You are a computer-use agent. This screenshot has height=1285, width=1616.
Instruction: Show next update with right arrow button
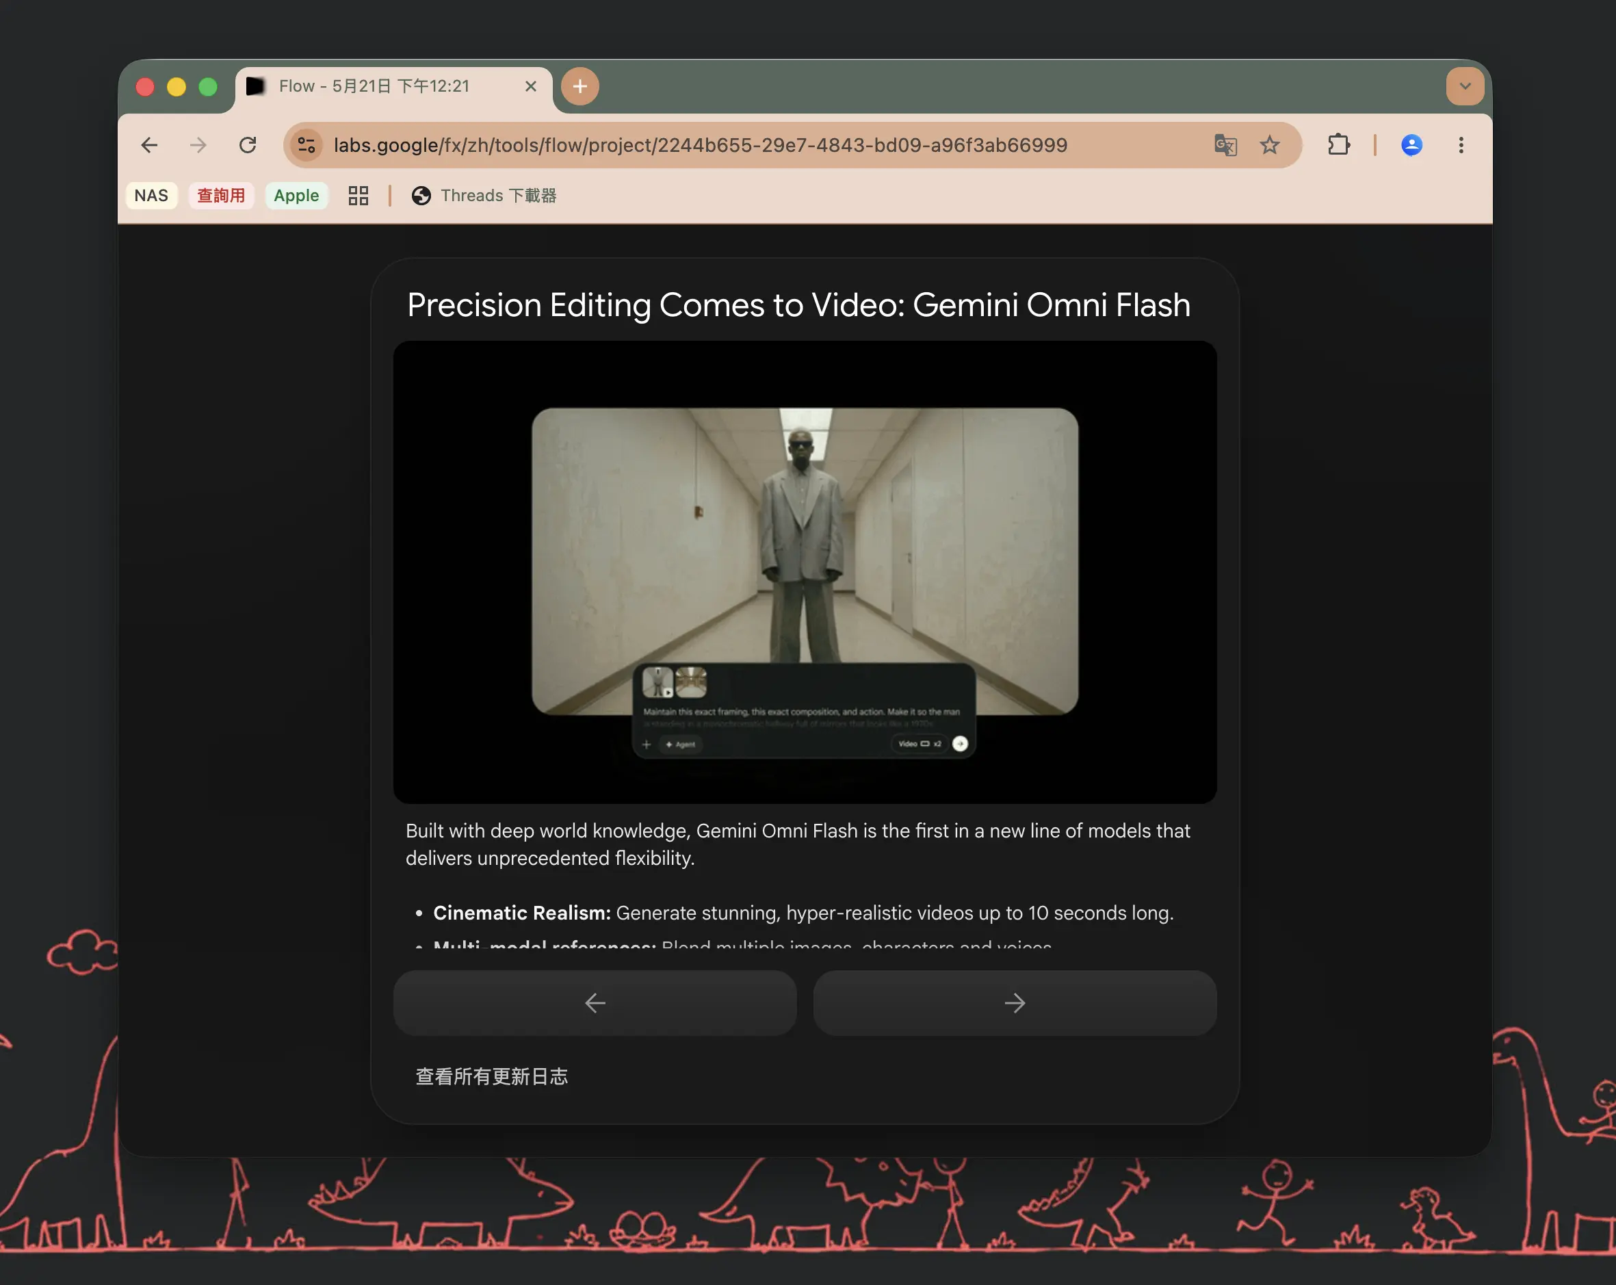(1015, 1003)
